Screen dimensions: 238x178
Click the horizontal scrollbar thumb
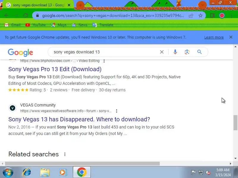coord(82,164)
